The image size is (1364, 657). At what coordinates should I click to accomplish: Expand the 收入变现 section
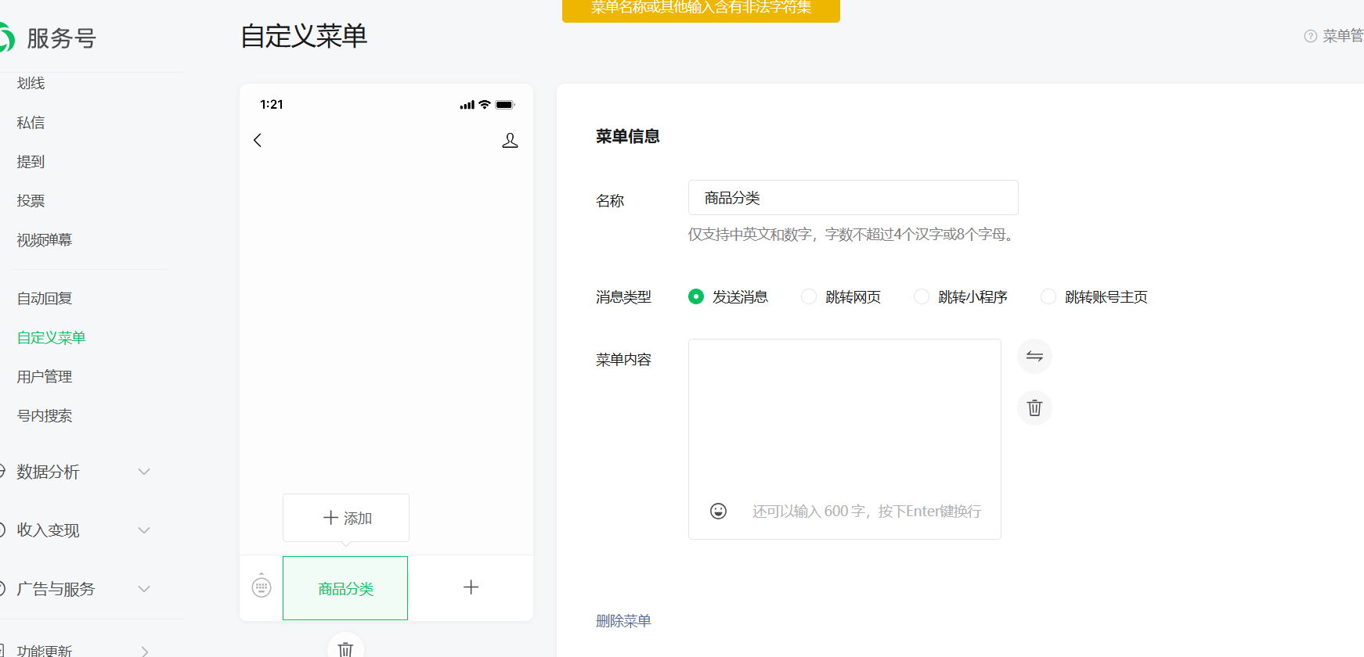coord(144,530)
